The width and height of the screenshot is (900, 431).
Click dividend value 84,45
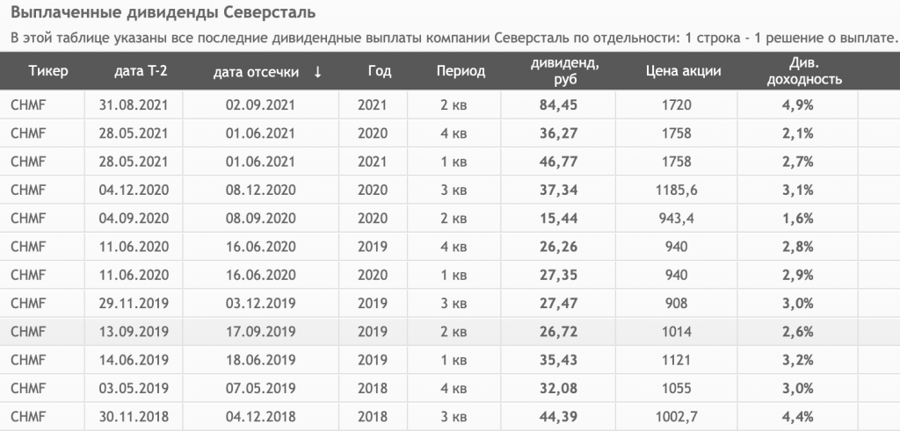pyautogui.click(x=558, y=105)
